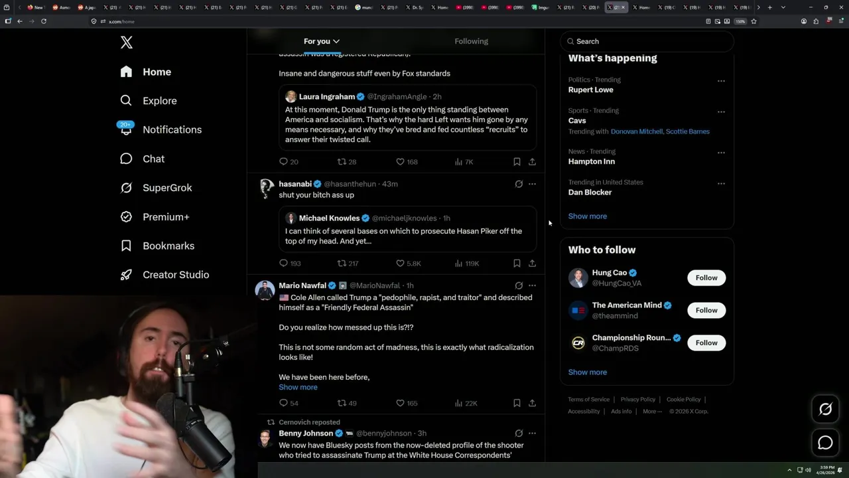Open the floating Grok button
This screenshot has width=849, height=478.
point(825,410)
